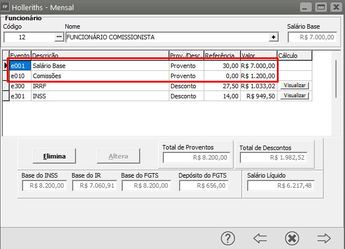Click the FP application icon in title bar
Screen dimensions: 345x249
(6, 7)
